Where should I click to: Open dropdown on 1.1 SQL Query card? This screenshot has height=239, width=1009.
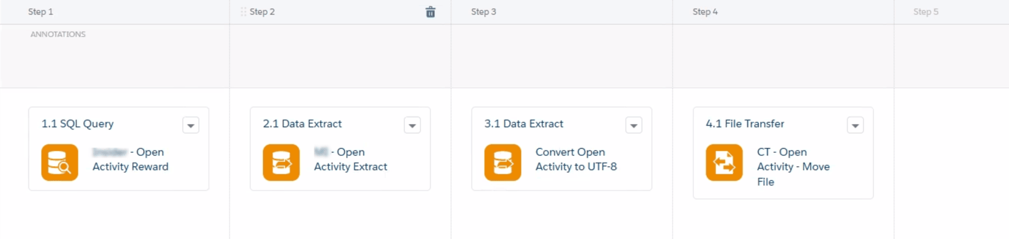pyautogui.click(x=191, y=125)
